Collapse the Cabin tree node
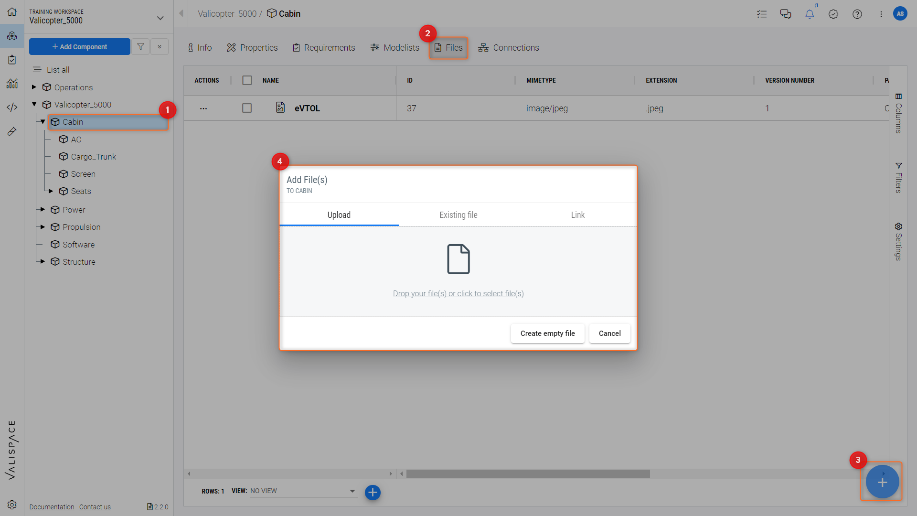 coord(43,122)
